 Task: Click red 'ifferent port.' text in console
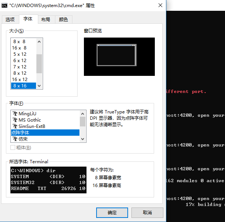click(x=186, y=91)
